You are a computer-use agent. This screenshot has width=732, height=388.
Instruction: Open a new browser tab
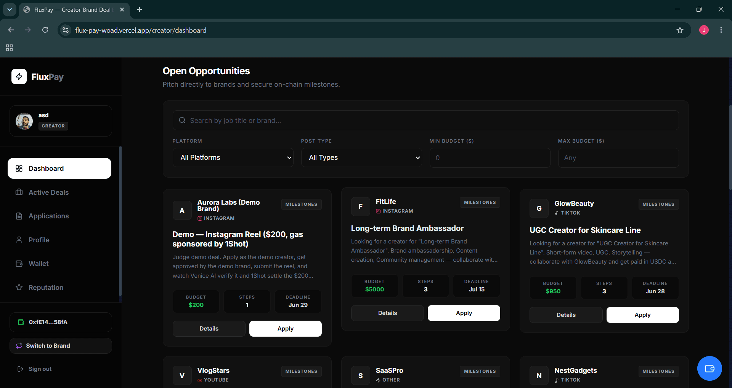click(140, 10)
